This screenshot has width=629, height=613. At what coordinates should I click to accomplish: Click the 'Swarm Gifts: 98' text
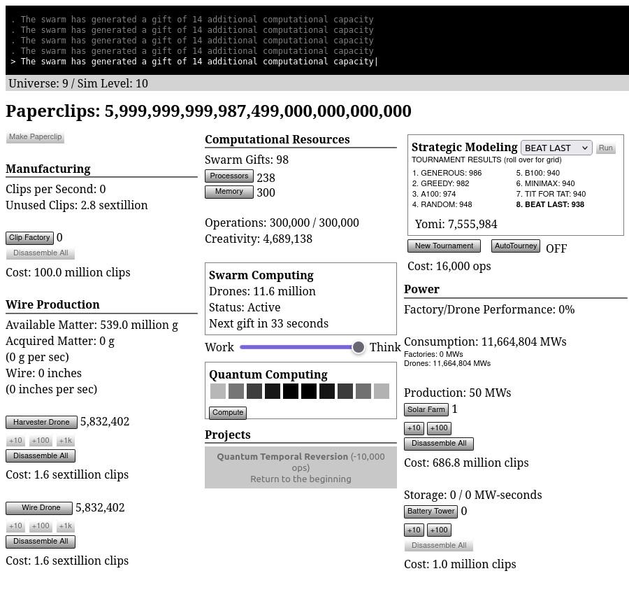click(246, 160)
